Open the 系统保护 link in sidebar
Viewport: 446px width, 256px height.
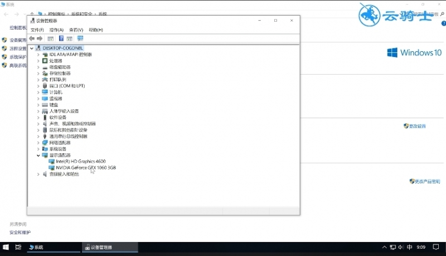click(18, 57)
